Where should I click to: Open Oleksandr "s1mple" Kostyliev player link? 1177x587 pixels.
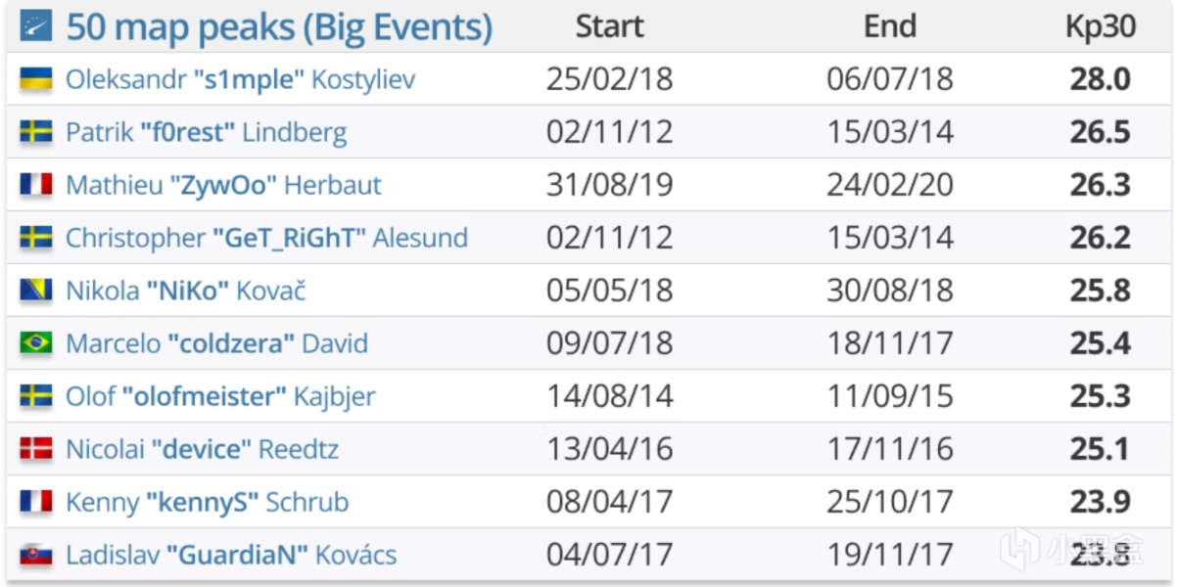tap(241, 79)
